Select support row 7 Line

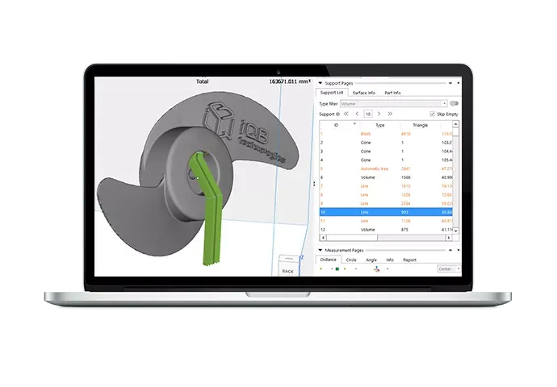click(386, 186)
